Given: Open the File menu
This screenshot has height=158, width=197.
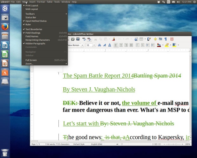Looking at the screenshot, I should pos(13,2).
